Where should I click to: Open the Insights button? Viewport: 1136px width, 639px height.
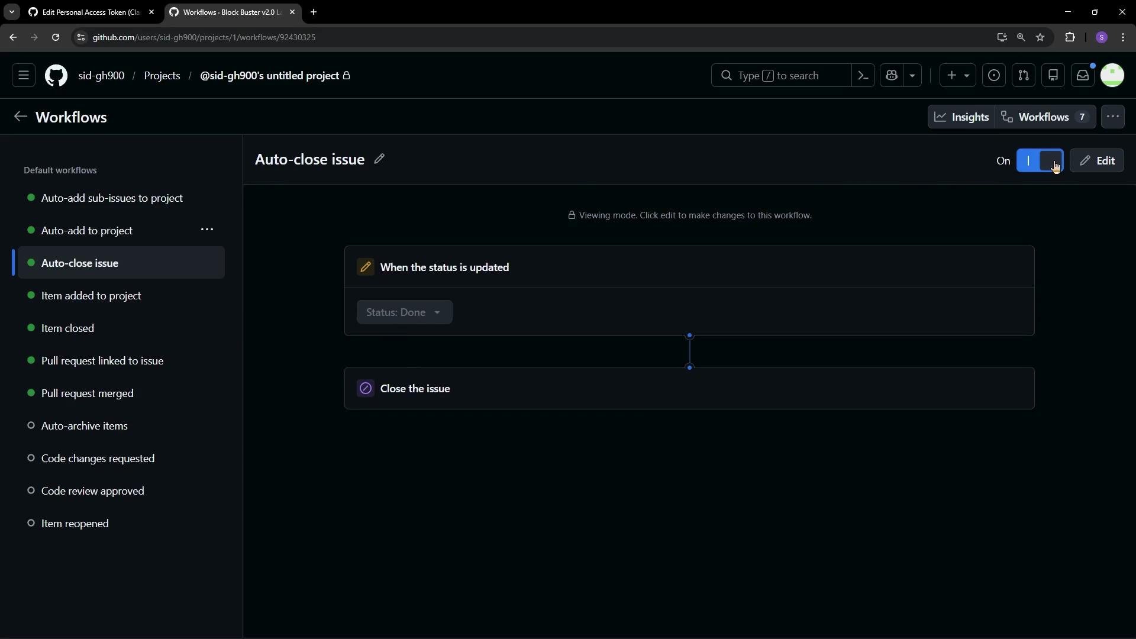[961, 117]
